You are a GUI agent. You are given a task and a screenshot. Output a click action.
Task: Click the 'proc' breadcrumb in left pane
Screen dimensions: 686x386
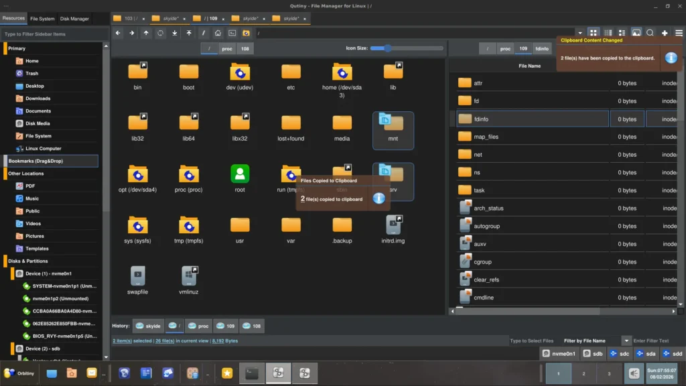coord(227,48)
